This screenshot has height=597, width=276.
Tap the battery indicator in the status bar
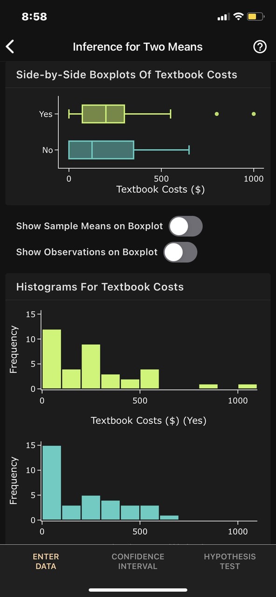tap(255, 16)
